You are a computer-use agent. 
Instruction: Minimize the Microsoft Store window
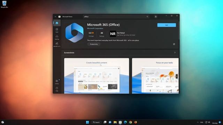click(x=166, y=16)
